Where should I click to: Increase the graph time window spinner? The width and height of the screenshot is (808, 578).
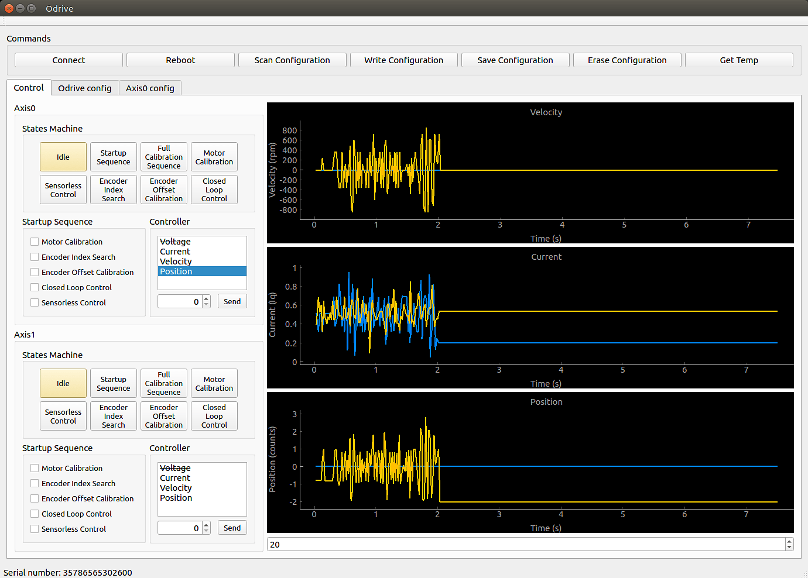coord(789,542)
